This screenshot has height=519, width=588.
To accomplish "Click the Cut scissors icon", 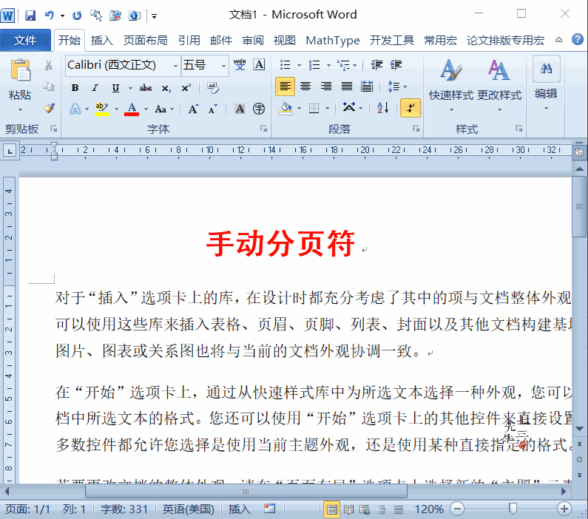I will (x=48, y=65).
